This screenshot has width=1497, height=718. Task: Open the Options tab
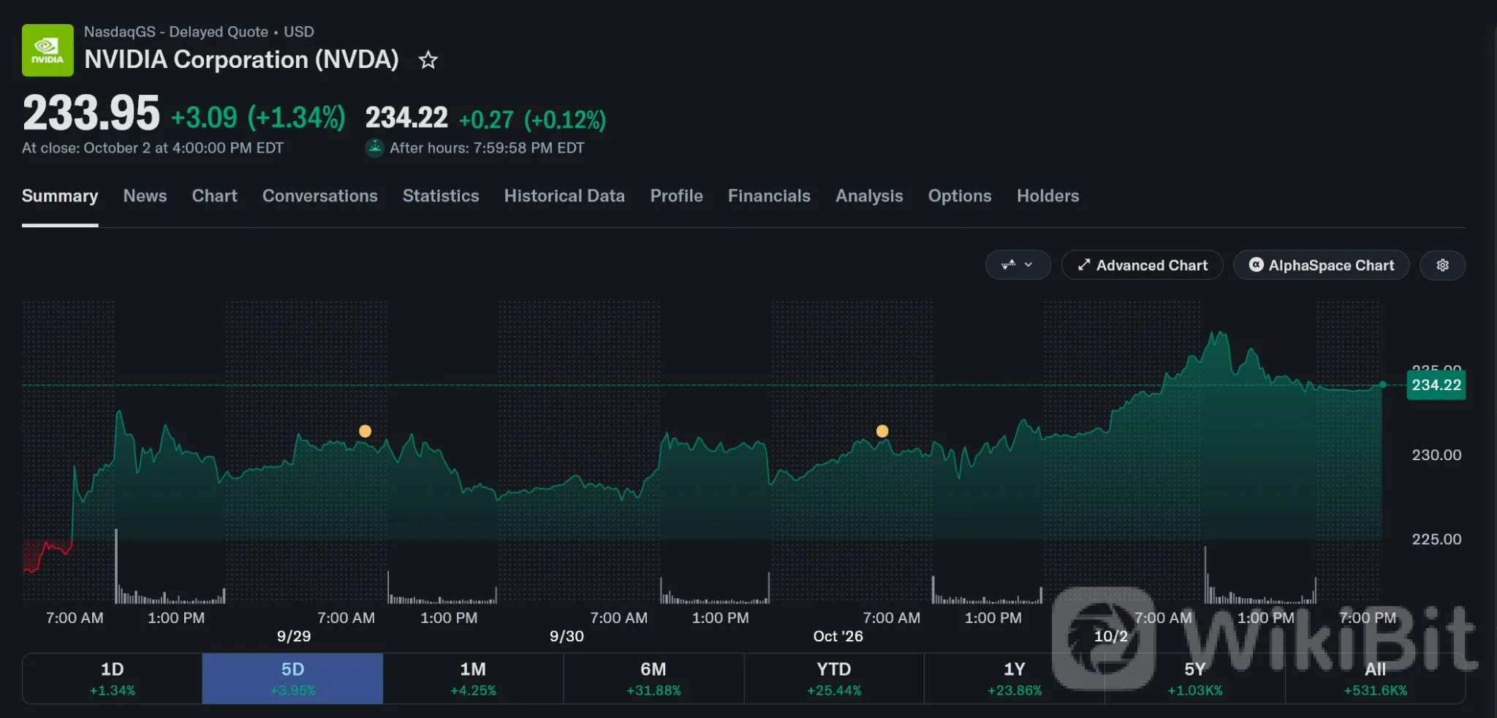960,196
